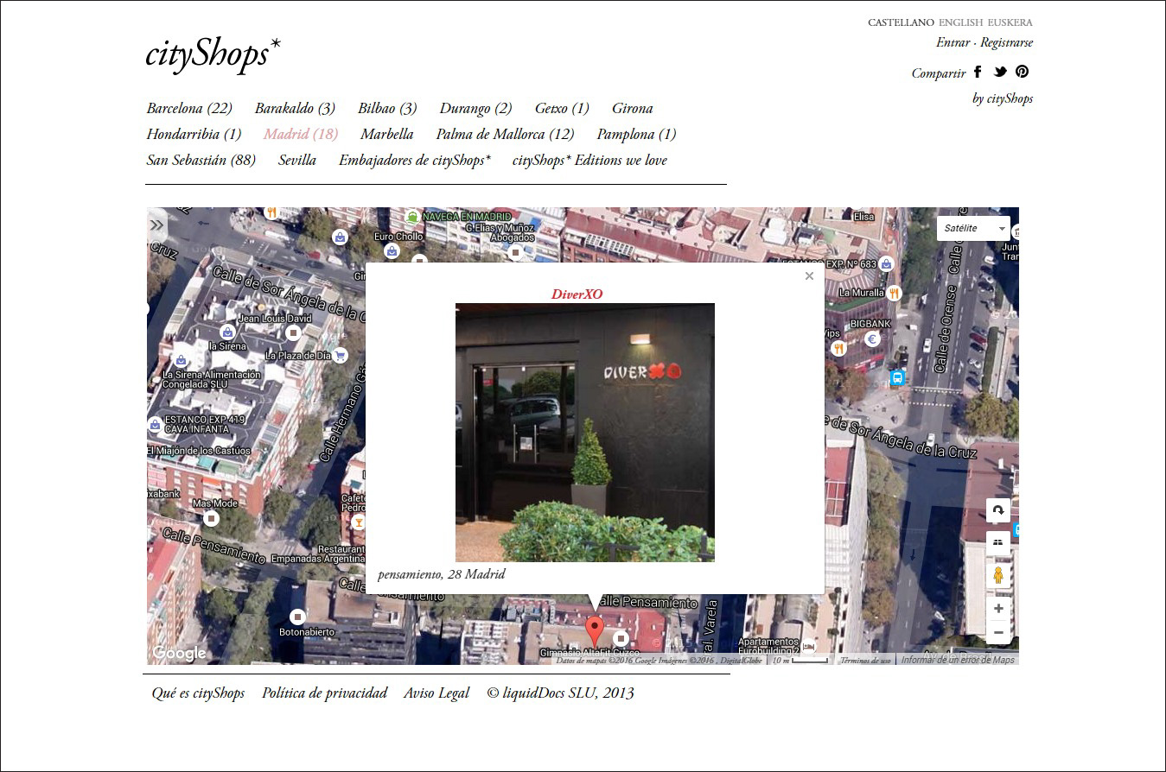This screenshot has width=1166, height=772.
Task: Switch language to English
Action: [x=960, y=22]
